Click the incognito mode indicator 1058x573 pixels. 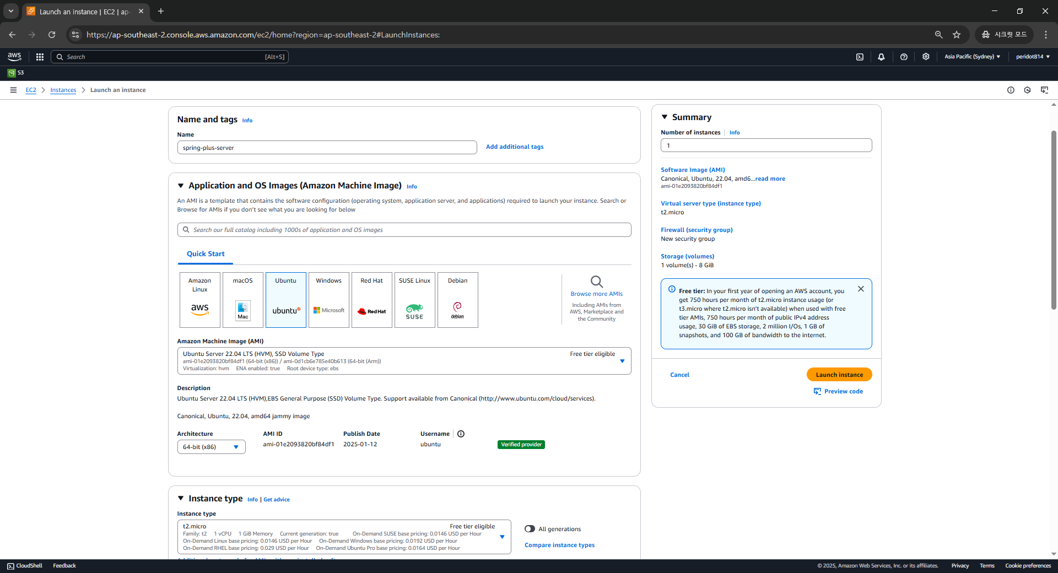[1004, 35]
